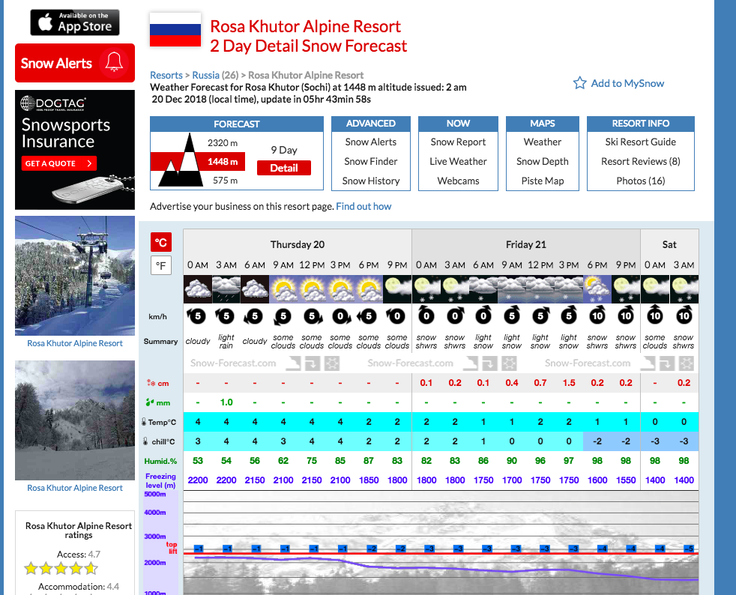Open the 9 Day forecast view
The image size is (736, 595).
pyautogui.click(x=284, y=150)
